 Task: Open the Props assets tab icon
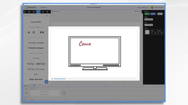(x=34, y=12)
